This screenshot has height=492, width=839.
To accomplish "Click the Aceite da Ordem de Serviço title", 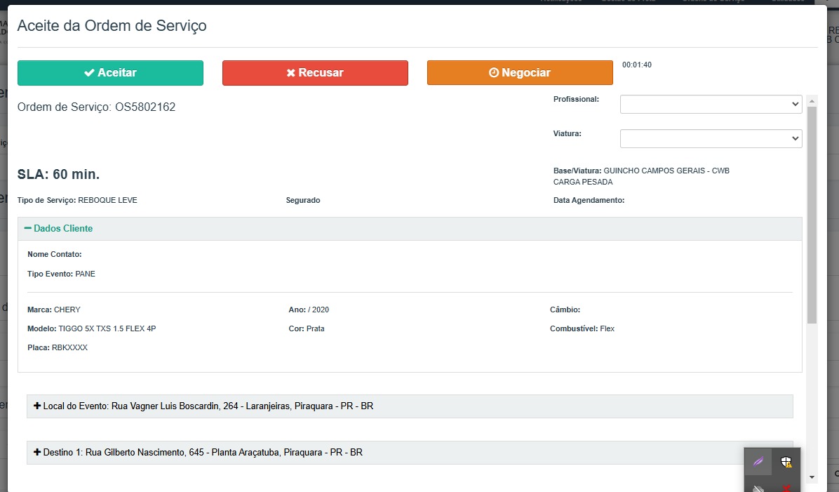I will (112, 26).
